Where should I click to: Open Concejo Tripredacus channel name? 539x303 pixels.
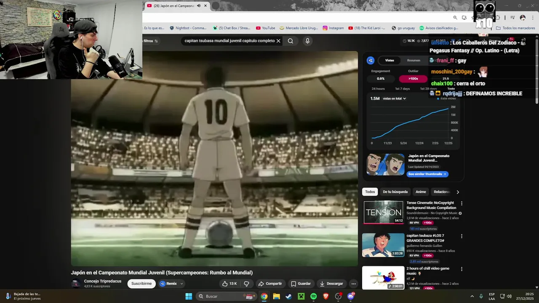click(102, 281)
